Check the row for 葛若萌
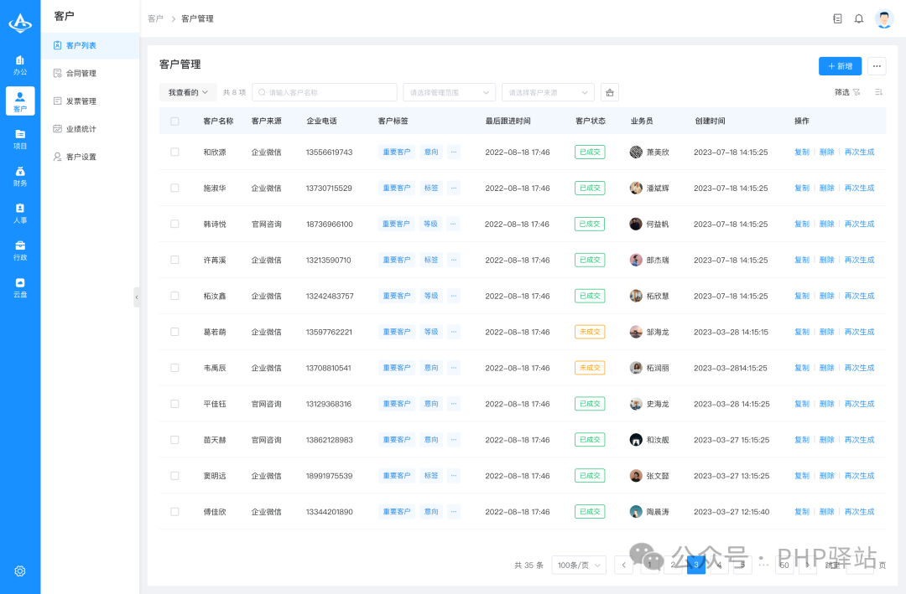 tap(174, 332)
